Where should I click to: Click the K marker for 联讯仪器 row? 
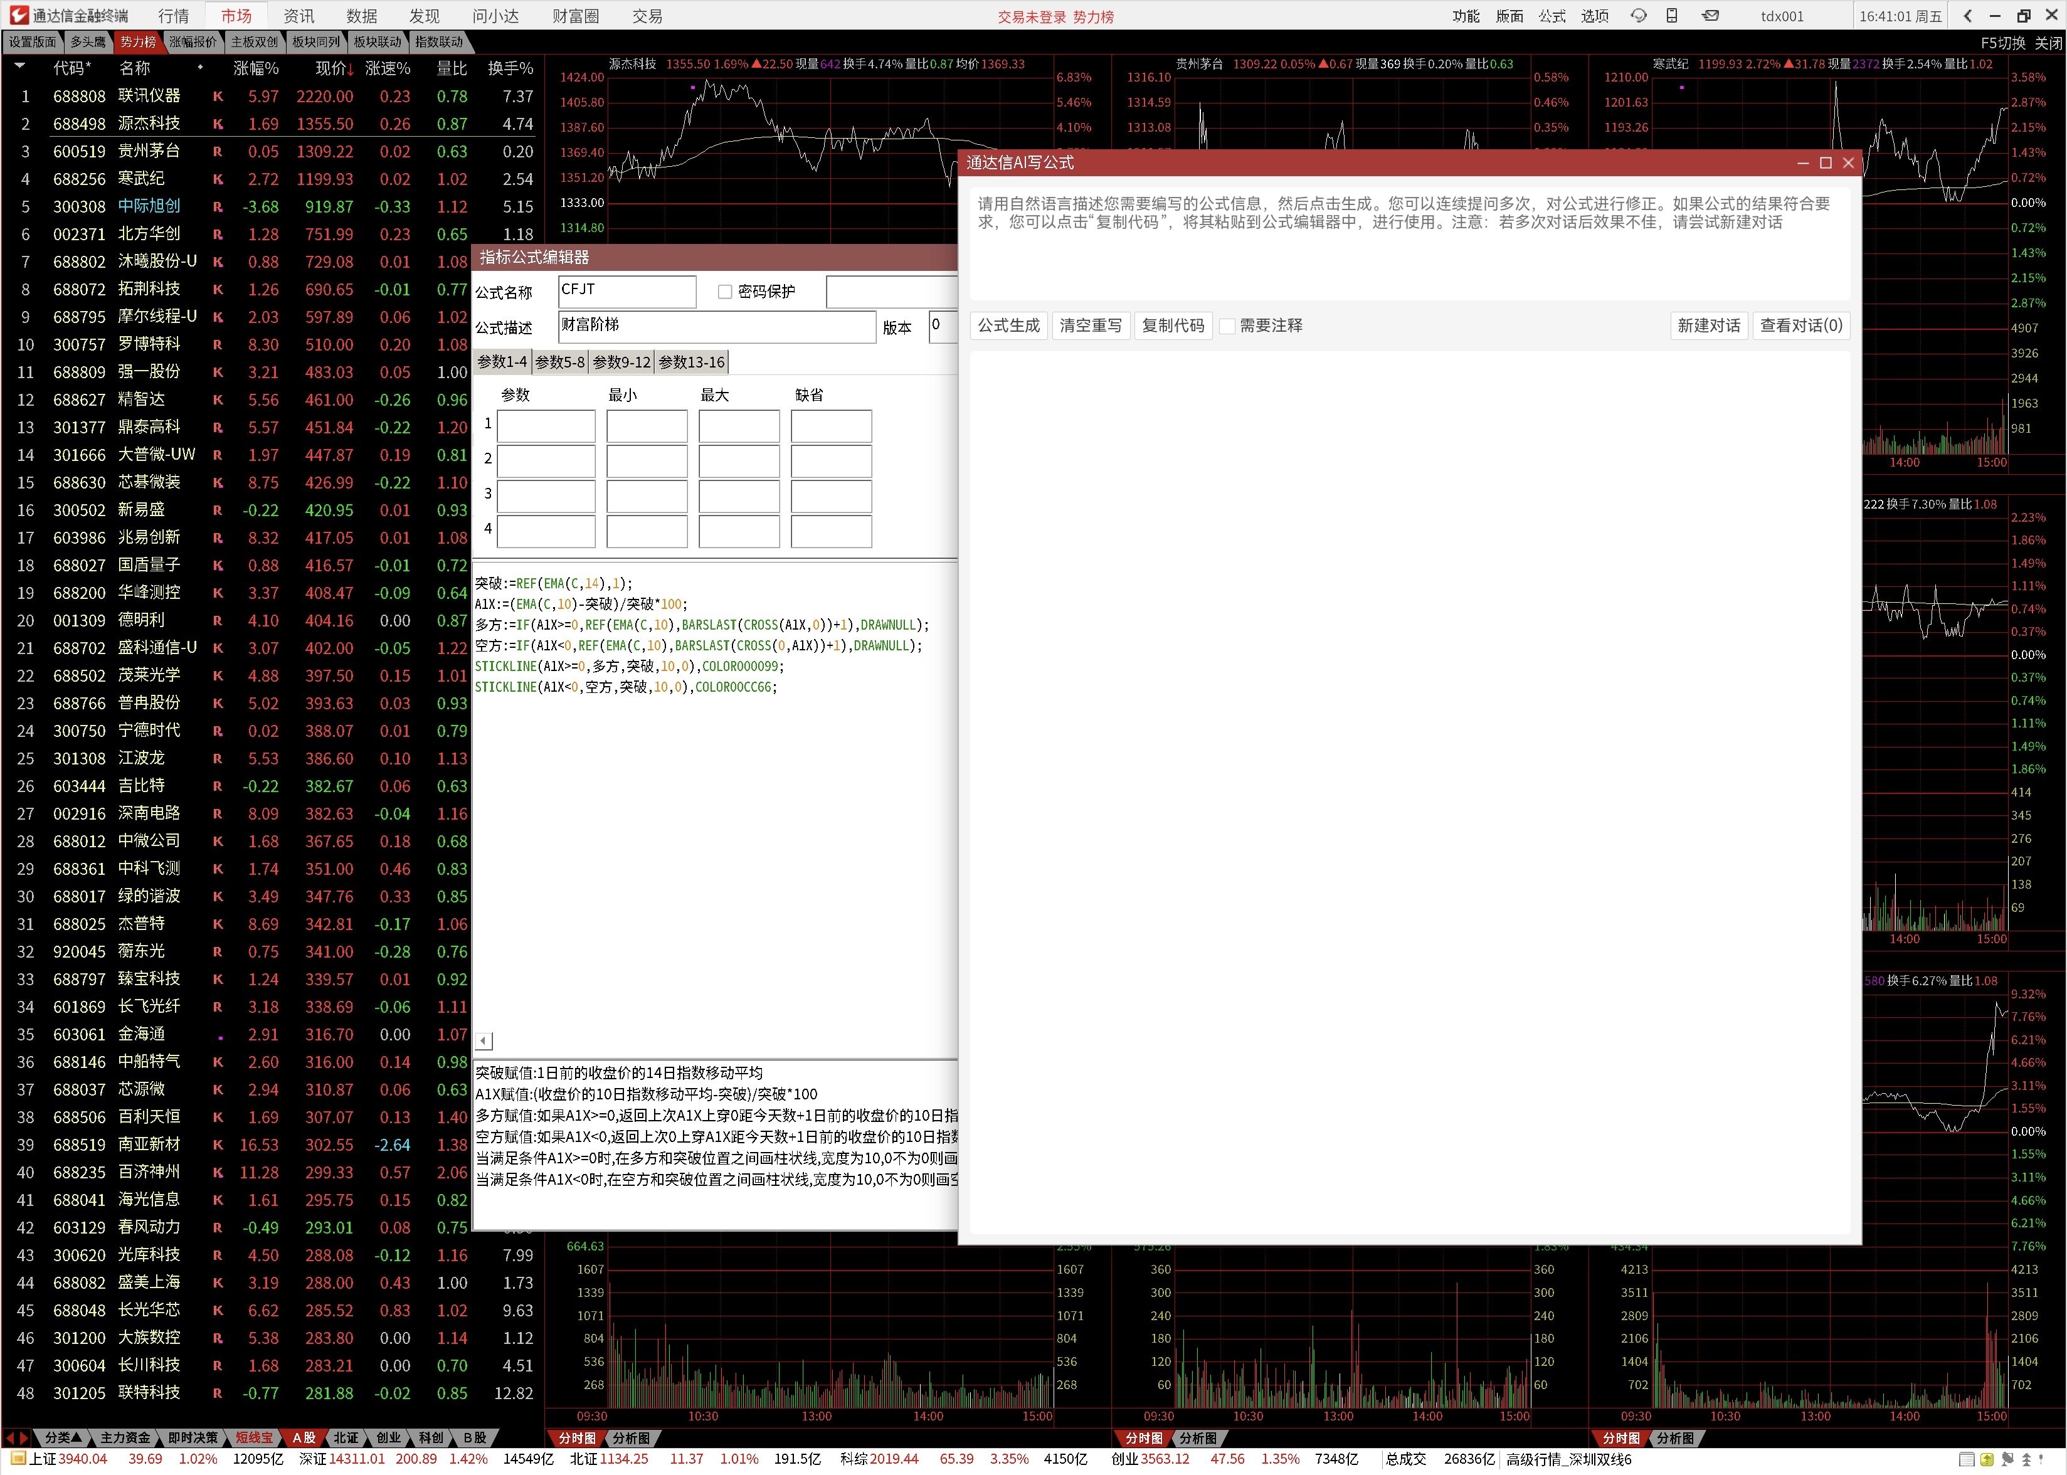click(x=218, y=97)
